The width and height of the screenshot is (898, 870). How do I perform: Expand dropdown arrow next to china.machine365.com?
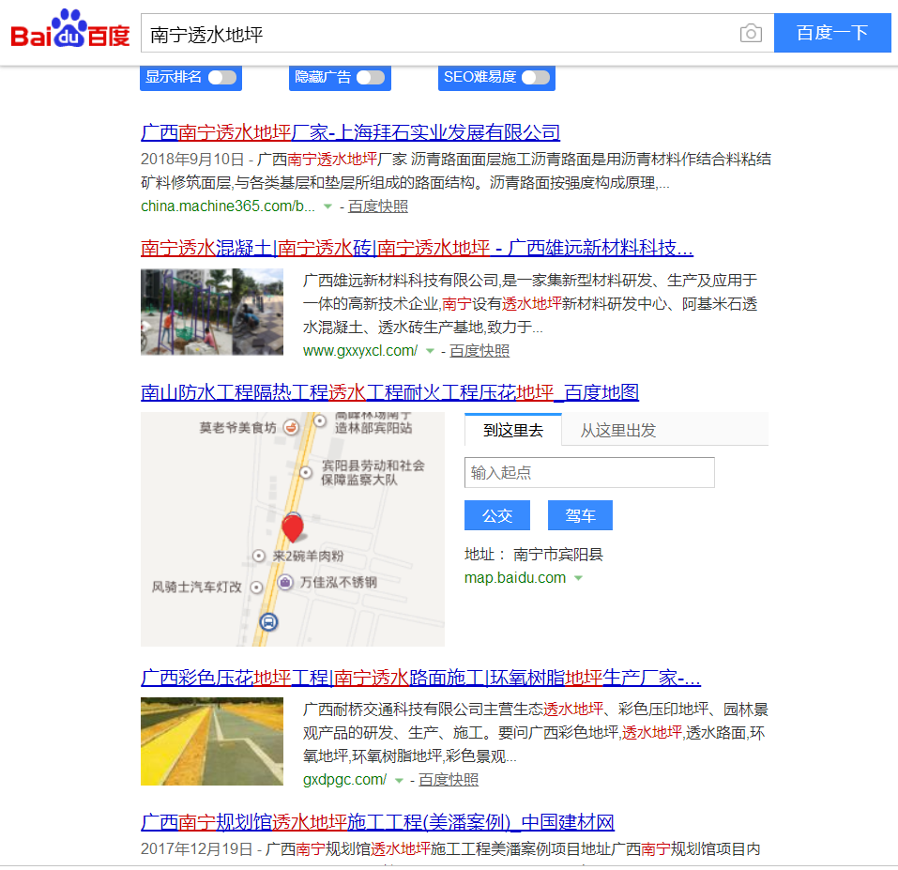(327, 206)
